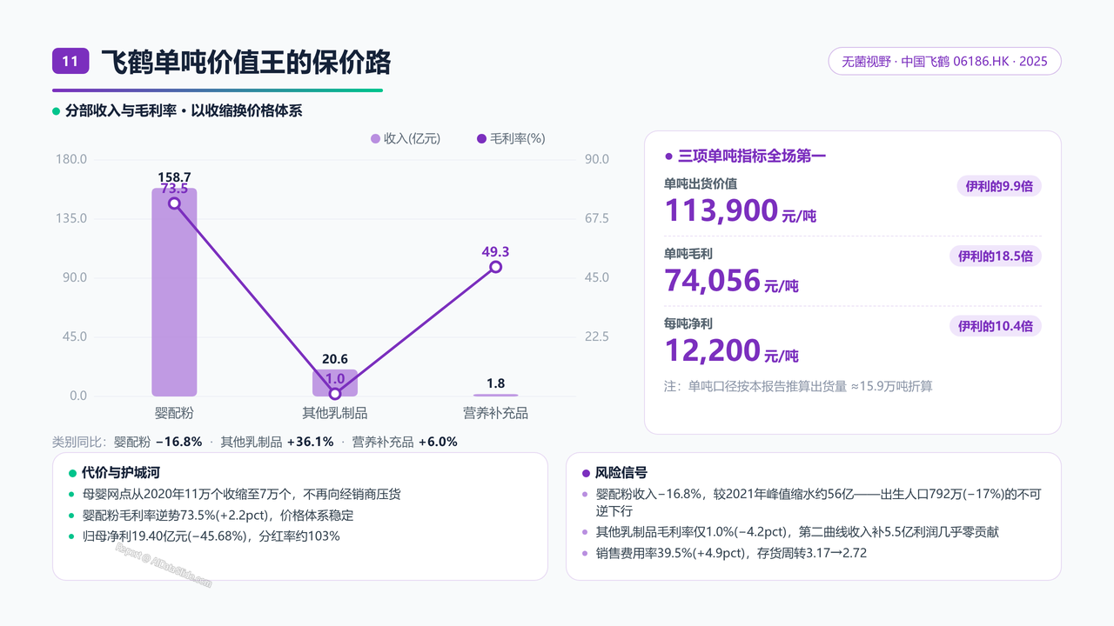Click the bullet about 婴配粉收入−16.8%
Image resolution: width=1114 pixels, height=626 pixels.
(x=818, y=502)
